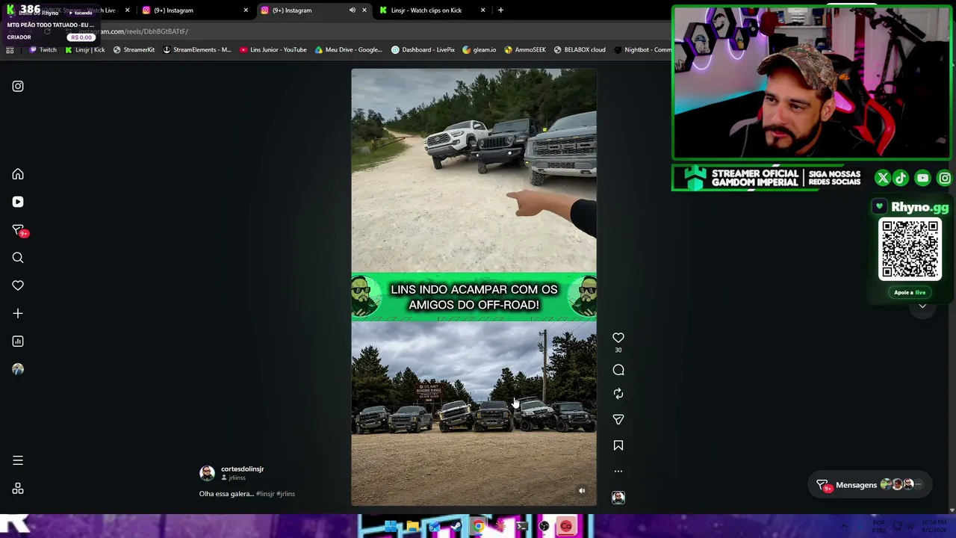This screenshot has height=538, width=956.
Task: Open Windows Start menu on taskbar
Action: 390,527
